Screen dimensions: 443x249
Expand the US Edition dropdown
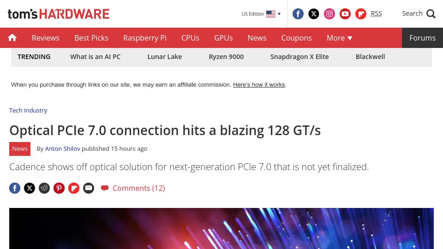261,14
